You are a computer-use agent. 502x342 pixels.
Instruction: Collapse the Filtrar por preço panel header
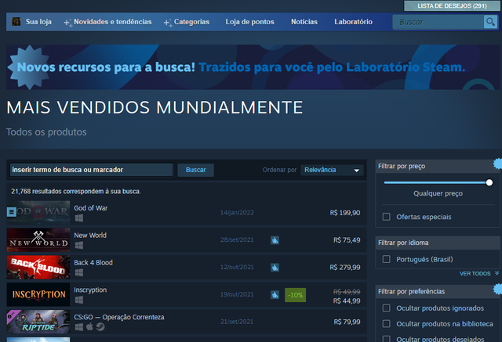point(438,166)
